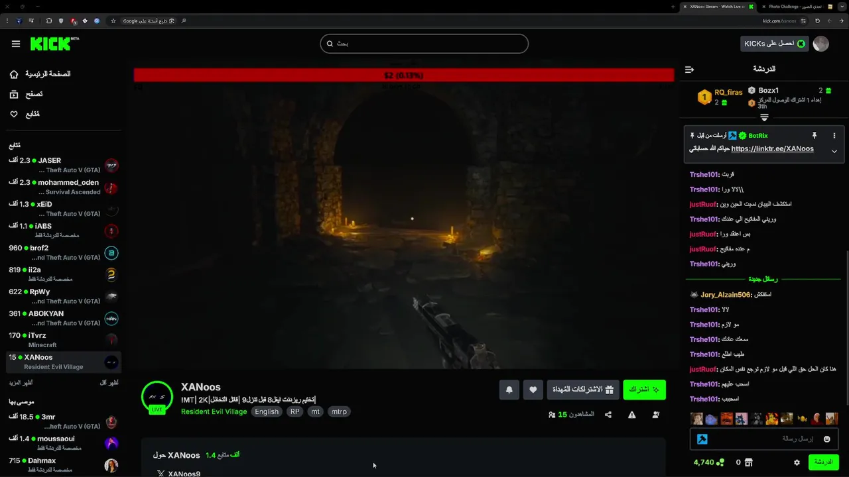Select the RpWy channel in the sidebar

pos(63,296)
